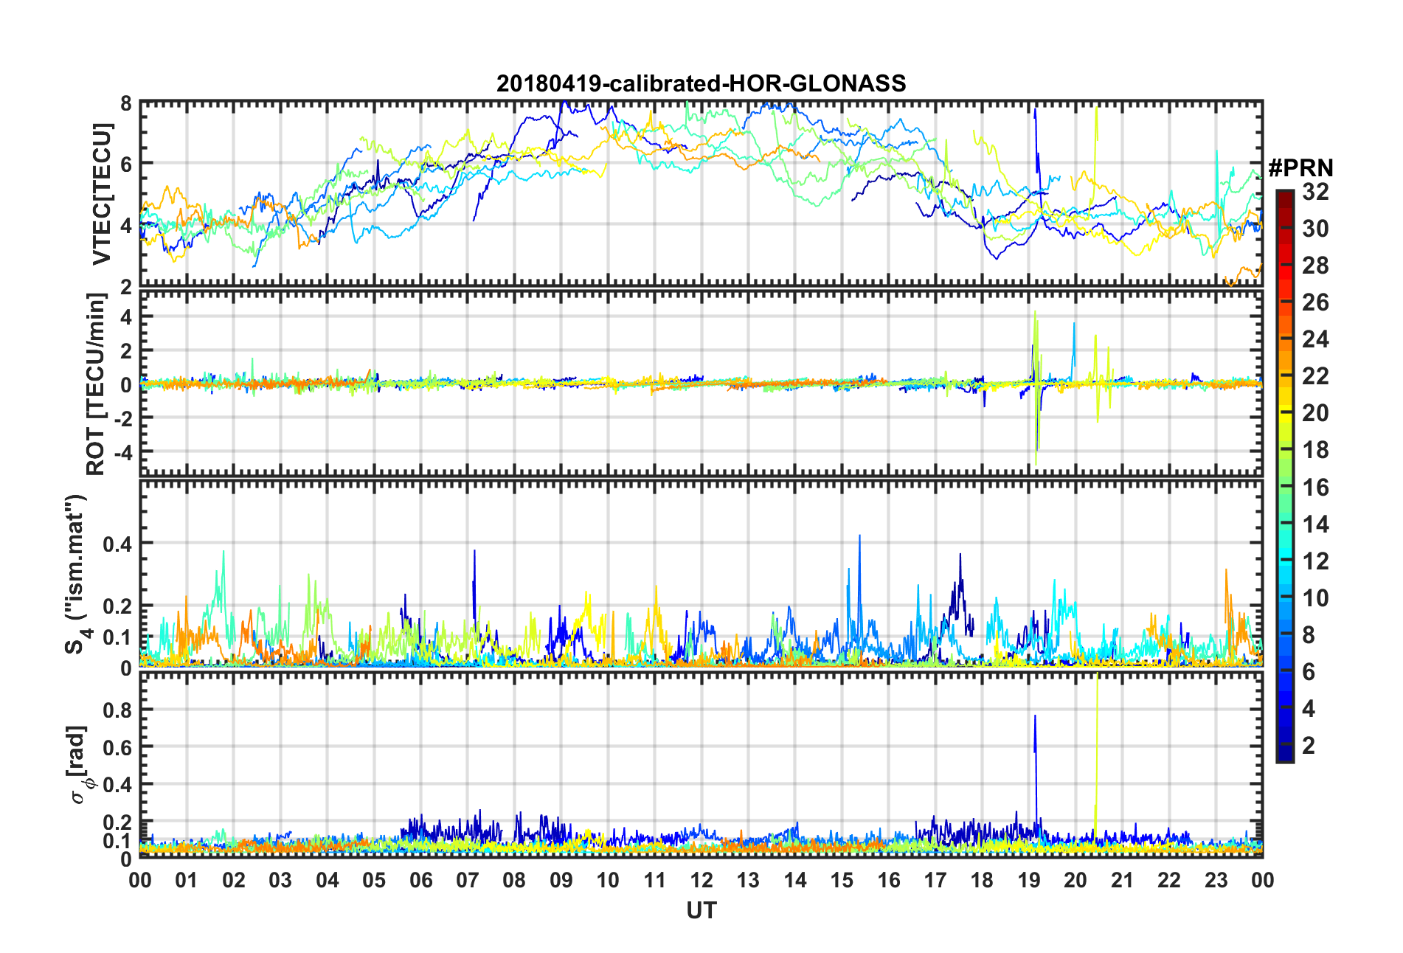The image size is (1403, 953).
Task: Select the VTEC[TECU] y-axis label
Action: click(x=102, y=194)
